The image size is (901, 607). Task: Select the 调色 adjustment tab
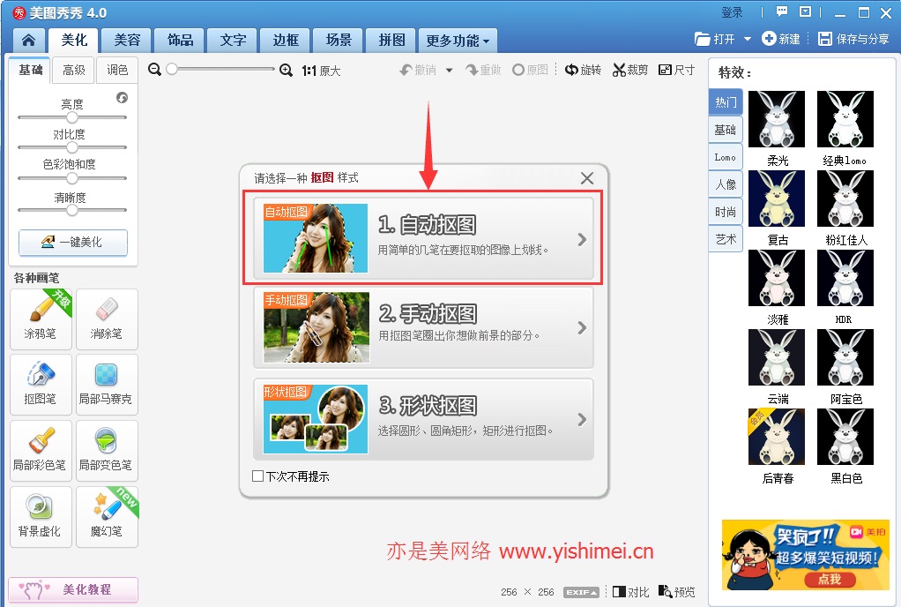tap(117, 70)
